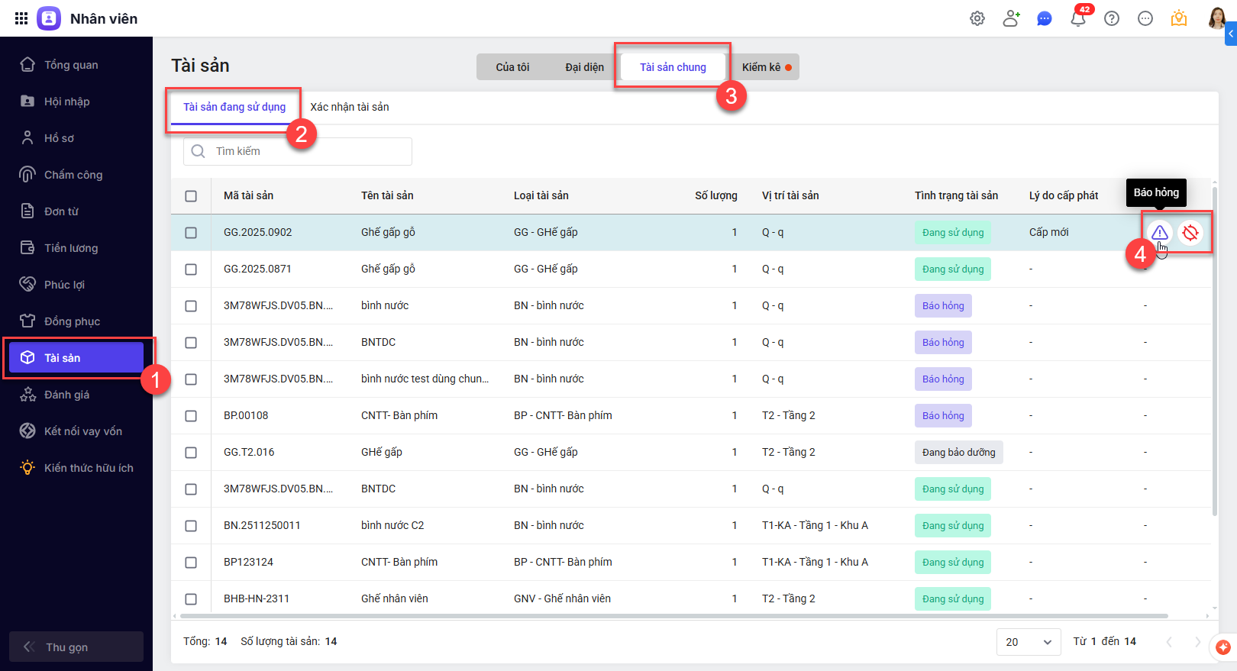Click the help question mark icon

(1112, 19)
